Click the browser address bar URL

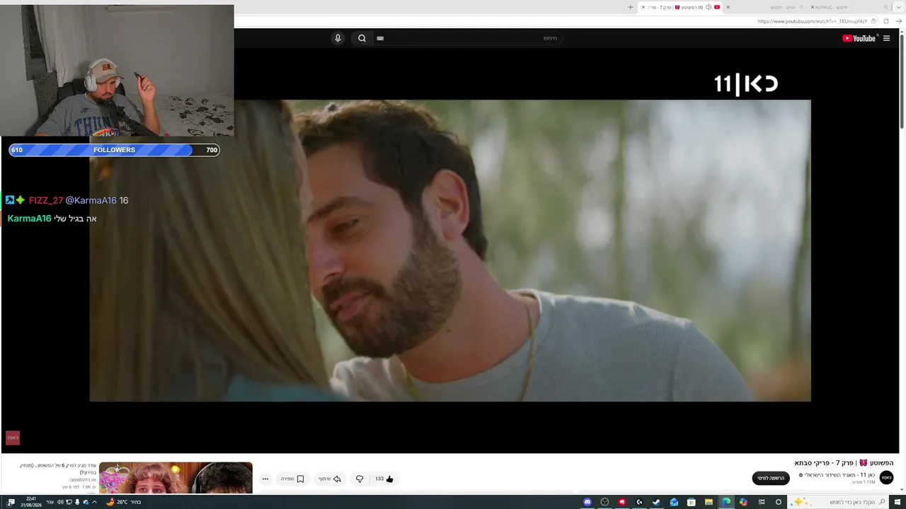click(812, 21)
